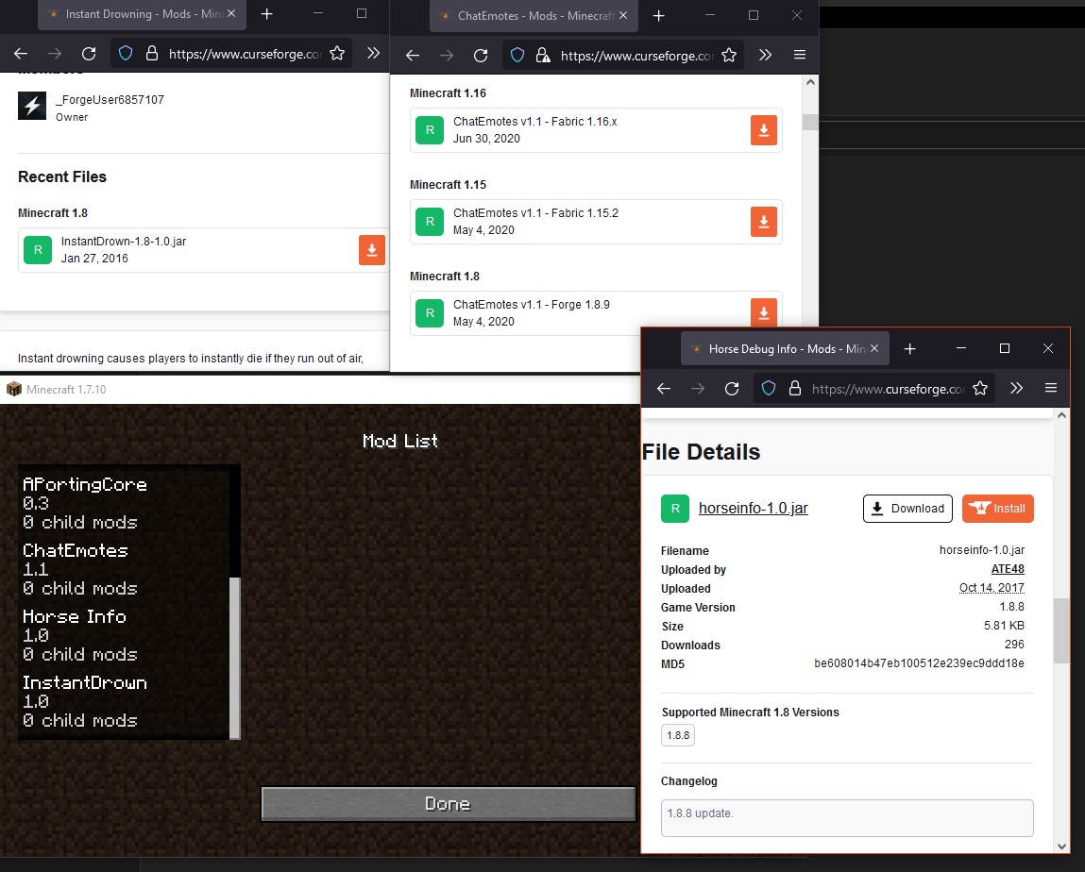Click scroll-up arrow in ChatEmotes window
Screen dimensions: 1085x872
(810, 82)
